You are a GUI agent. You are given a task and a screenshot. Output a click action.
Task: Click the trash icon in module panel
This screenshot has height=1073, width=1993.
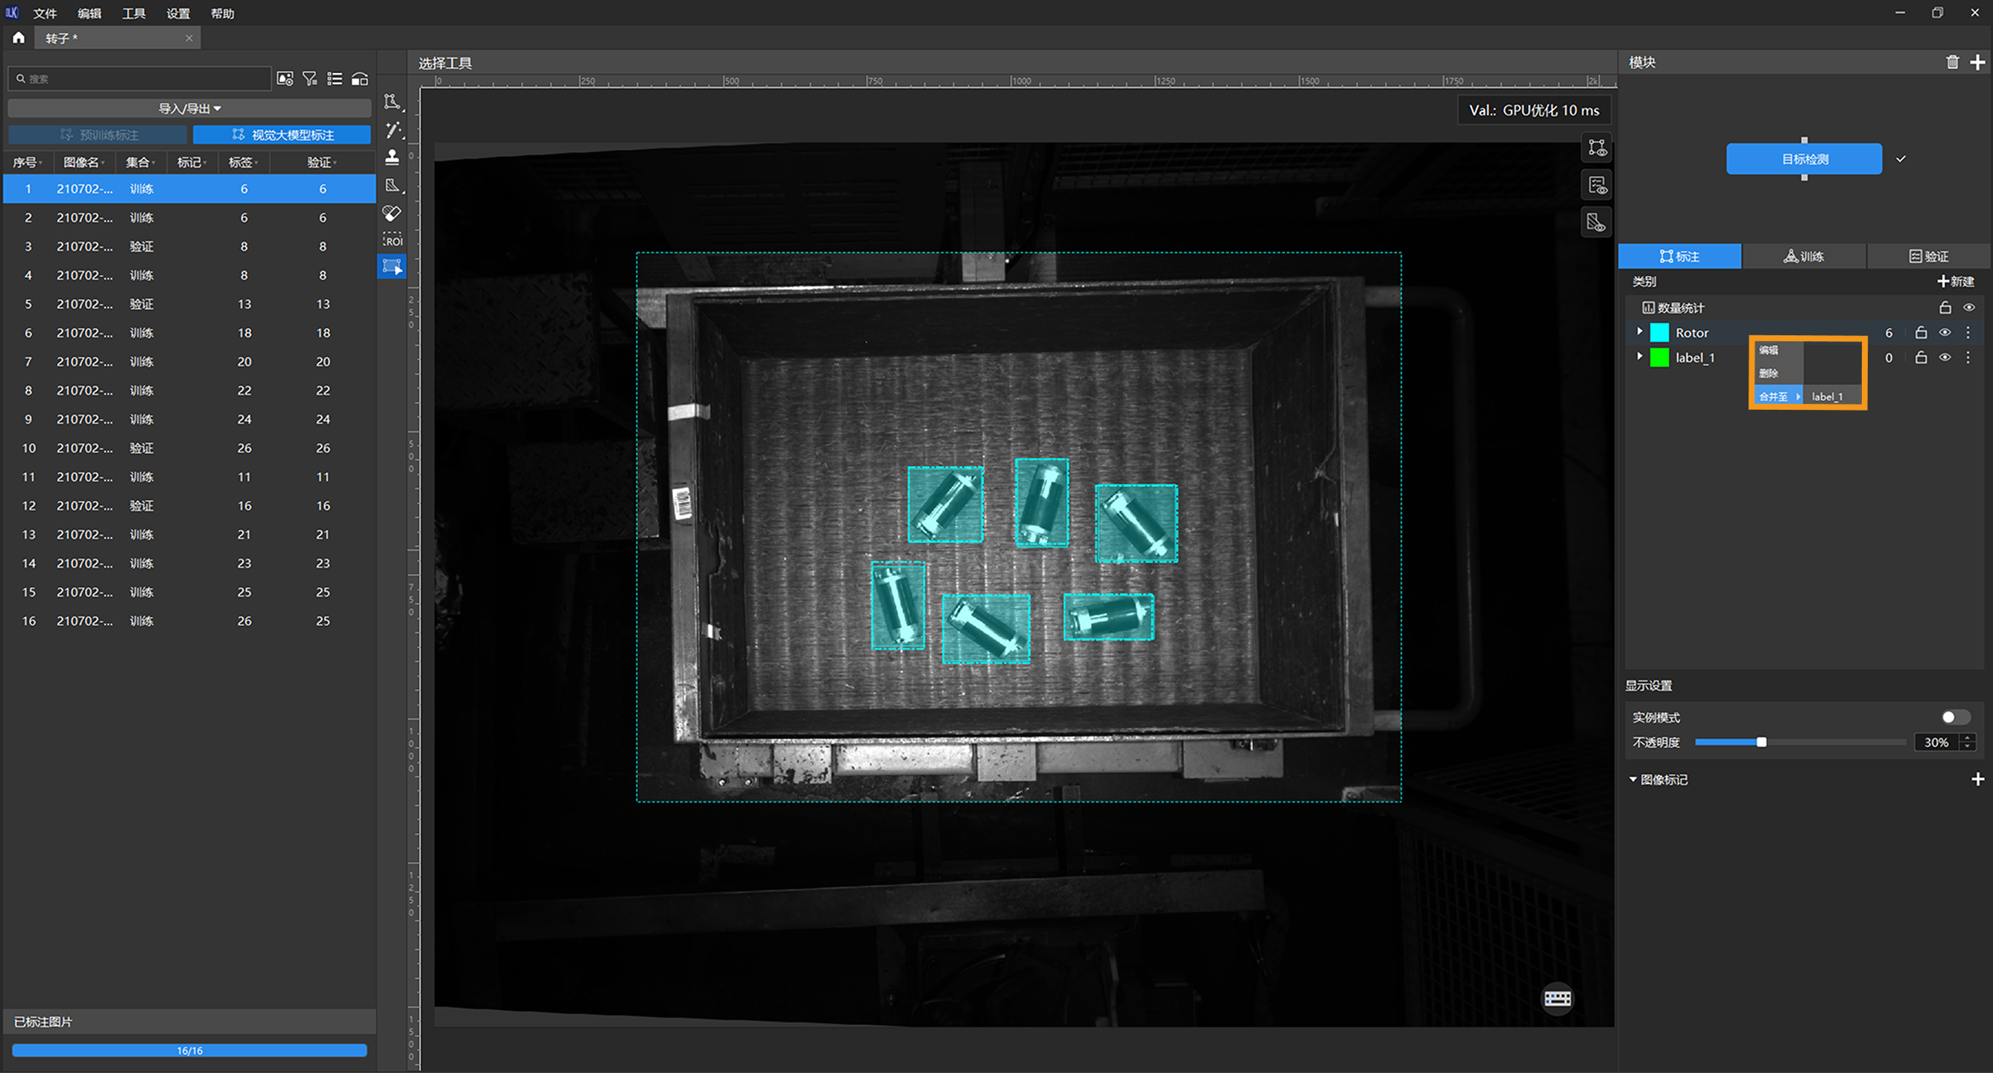[x=1952, y=63]
